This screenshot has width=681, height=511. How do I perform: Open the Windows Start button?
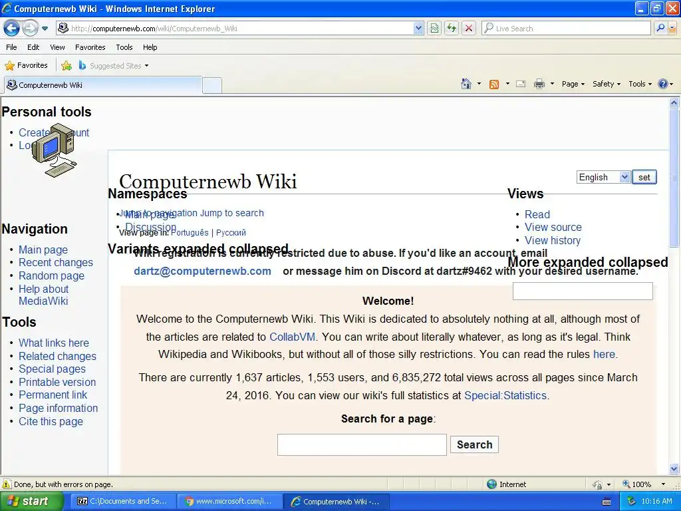coord(31,502)
